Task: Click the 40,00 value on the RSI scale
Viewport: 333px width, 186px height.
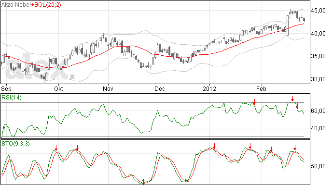Action: pyautogui.click(x=318, y=128)
